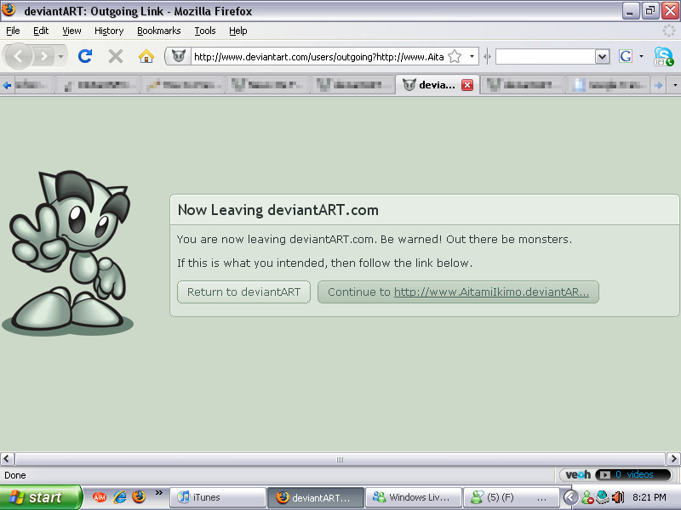The width and height of the screenshot is (681, 510).
Task: Bookmark this page with the star icon
Action: coord(455,56)
